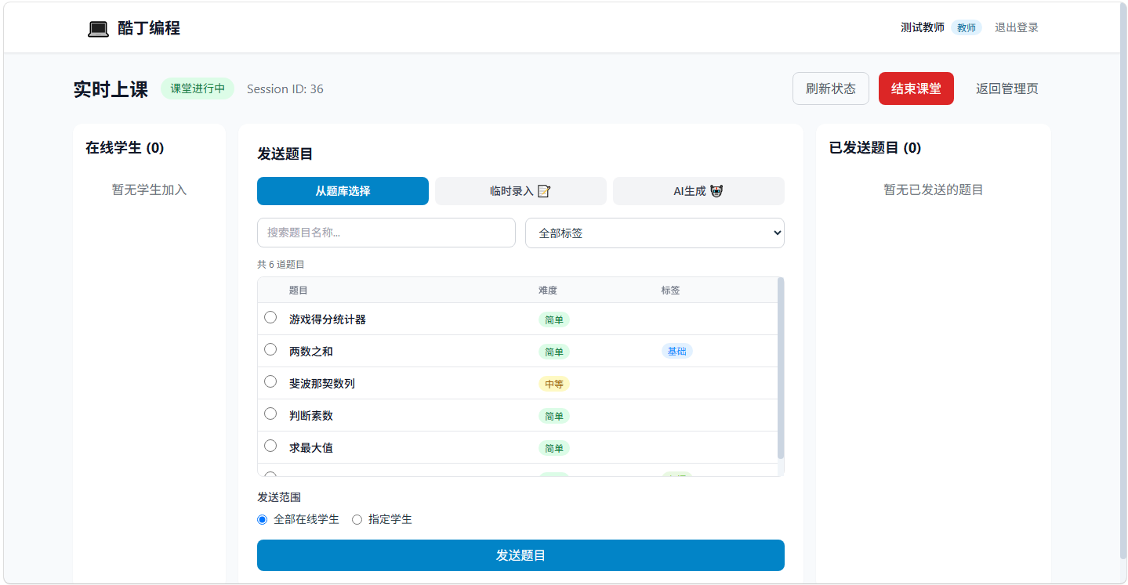The image size is (1128, 585).
Task: Click the blue 发送题目 button
Action: (x=520, y=555)
